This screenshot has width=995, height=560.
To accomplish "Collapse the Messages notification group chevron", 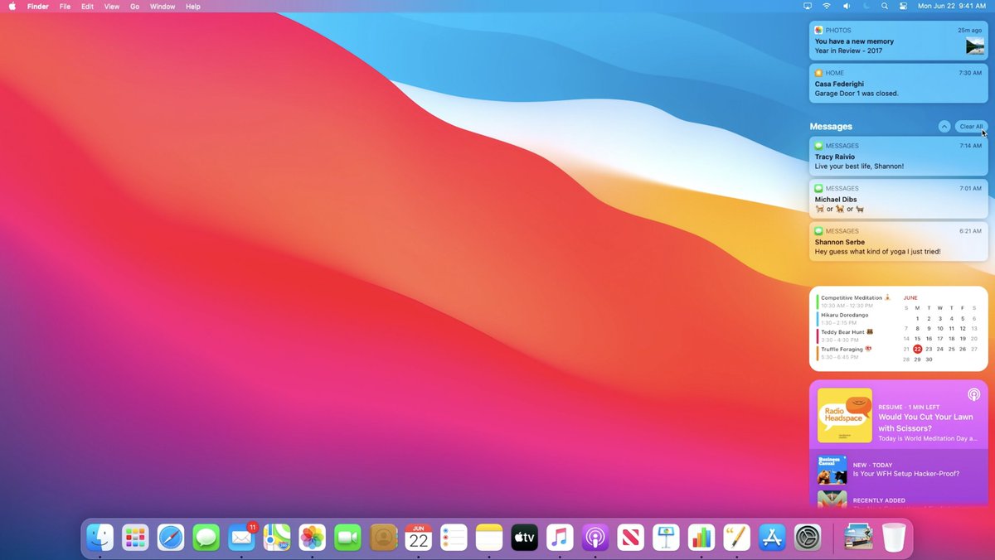I will click(x=944, y=126).
